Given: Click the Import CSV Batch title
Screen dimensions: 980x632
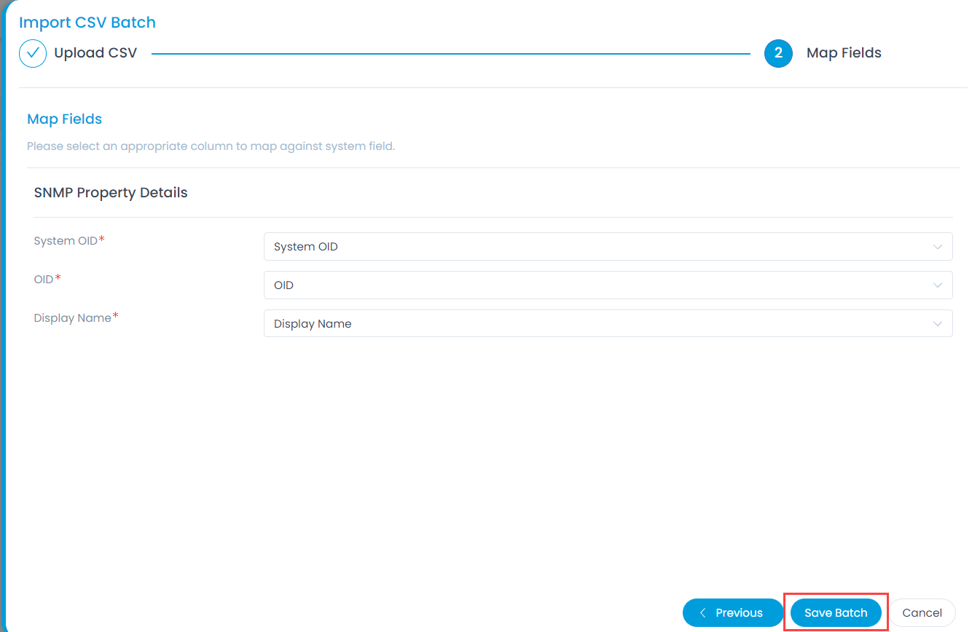Looking at the screenshot, I should pos(87,23).
